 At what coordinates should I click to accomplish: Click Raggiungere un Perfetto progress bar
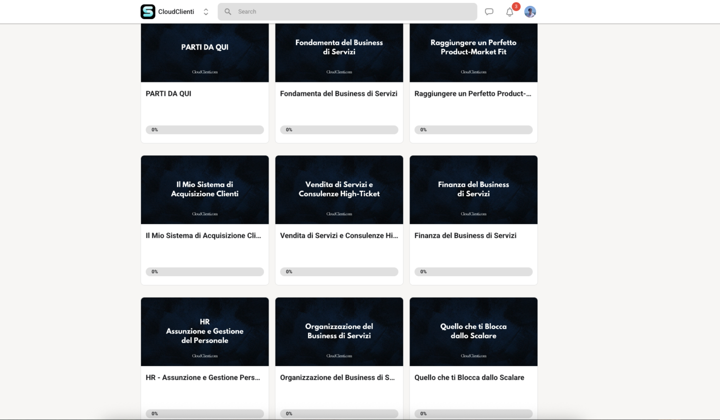(x=473, y=130)
